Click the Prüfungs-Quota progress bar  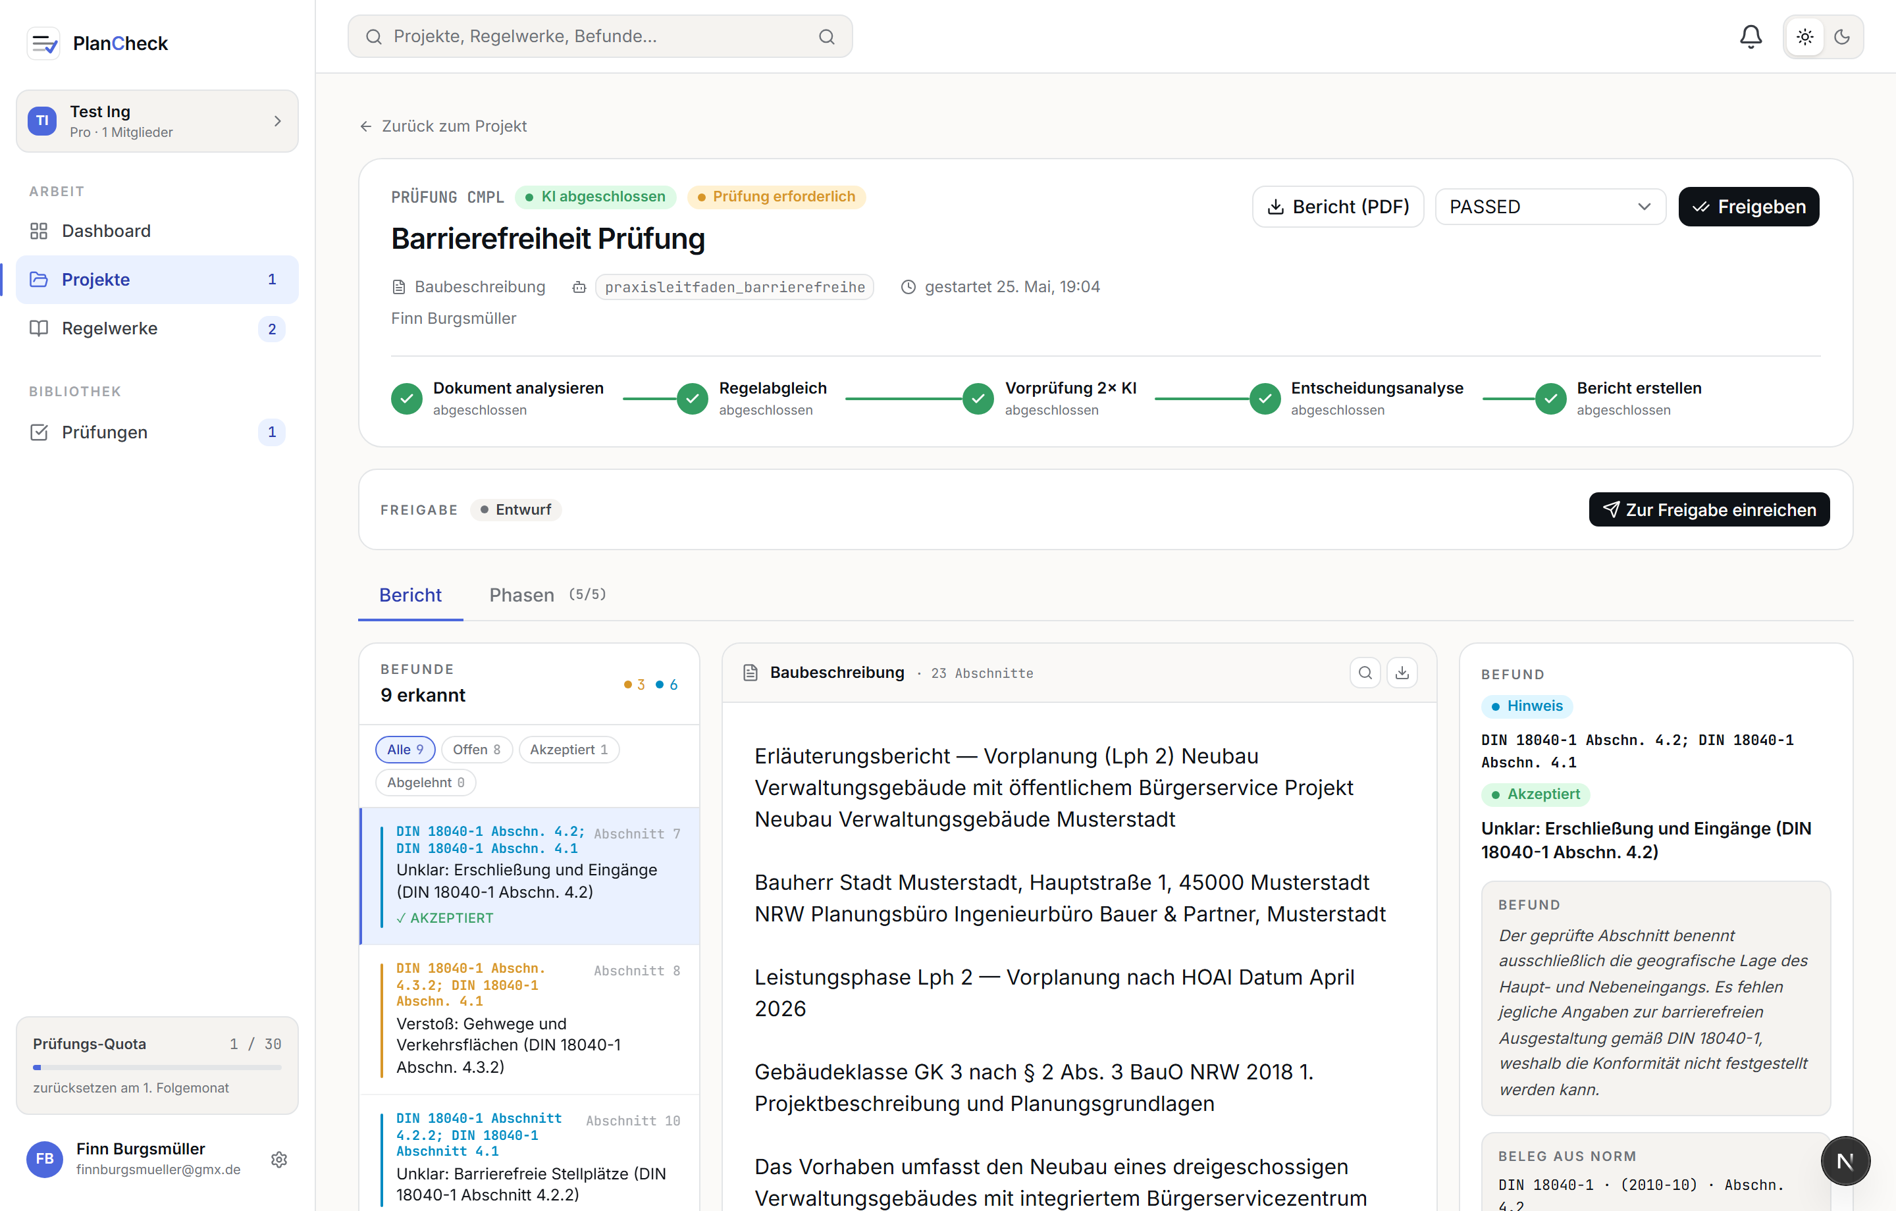pyautogui.click(x=157, y=1067)
